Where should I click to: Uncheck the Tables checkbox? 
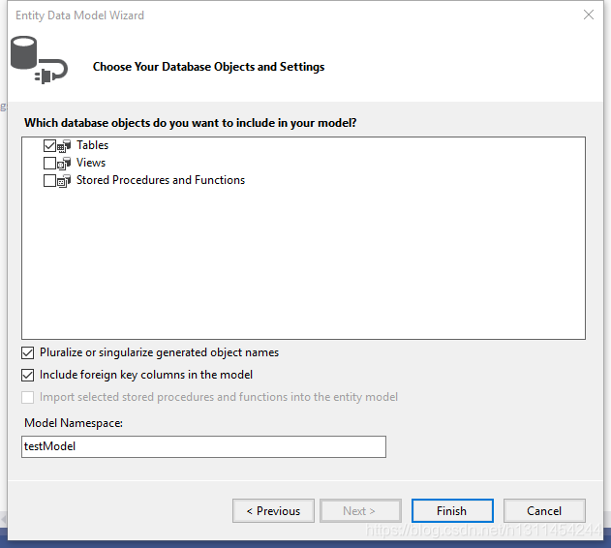49,146
